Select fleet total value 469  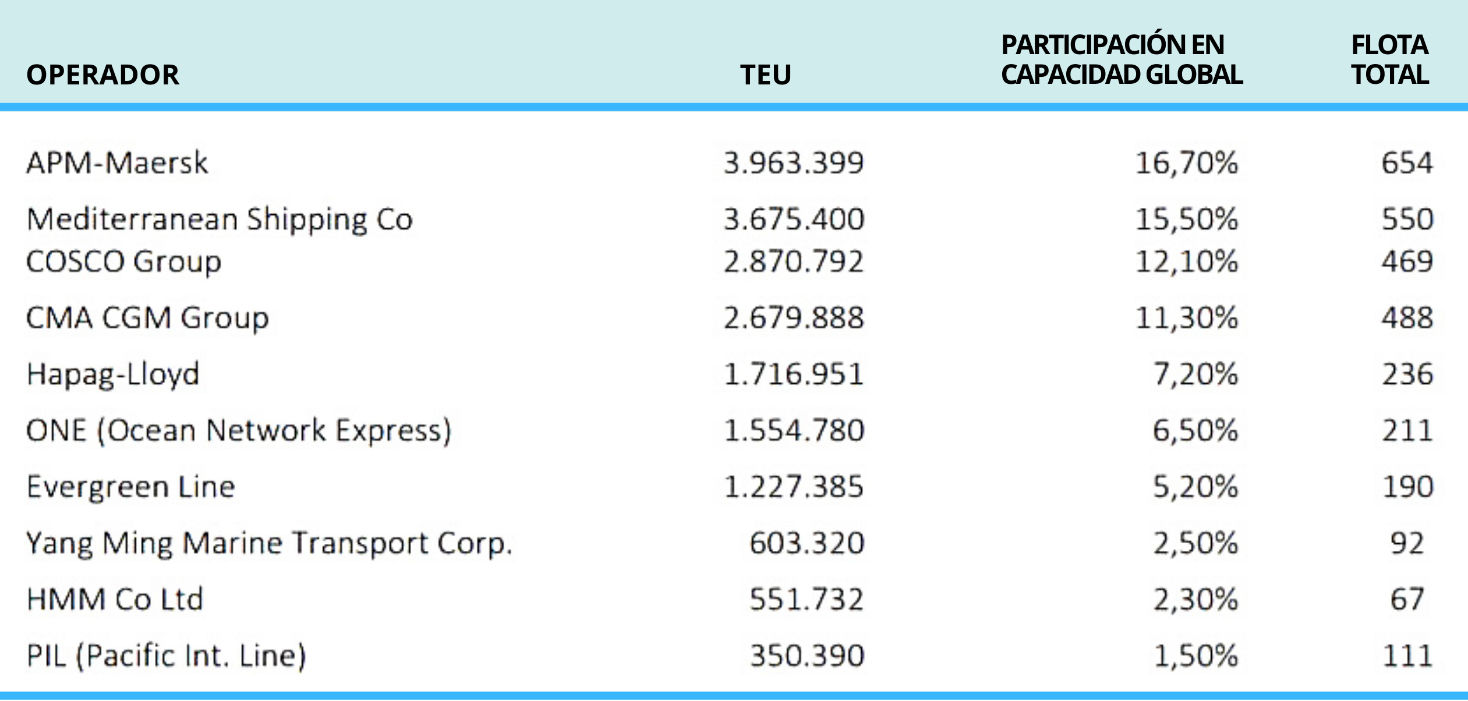pyautogui.click(x=1407, y=261)
